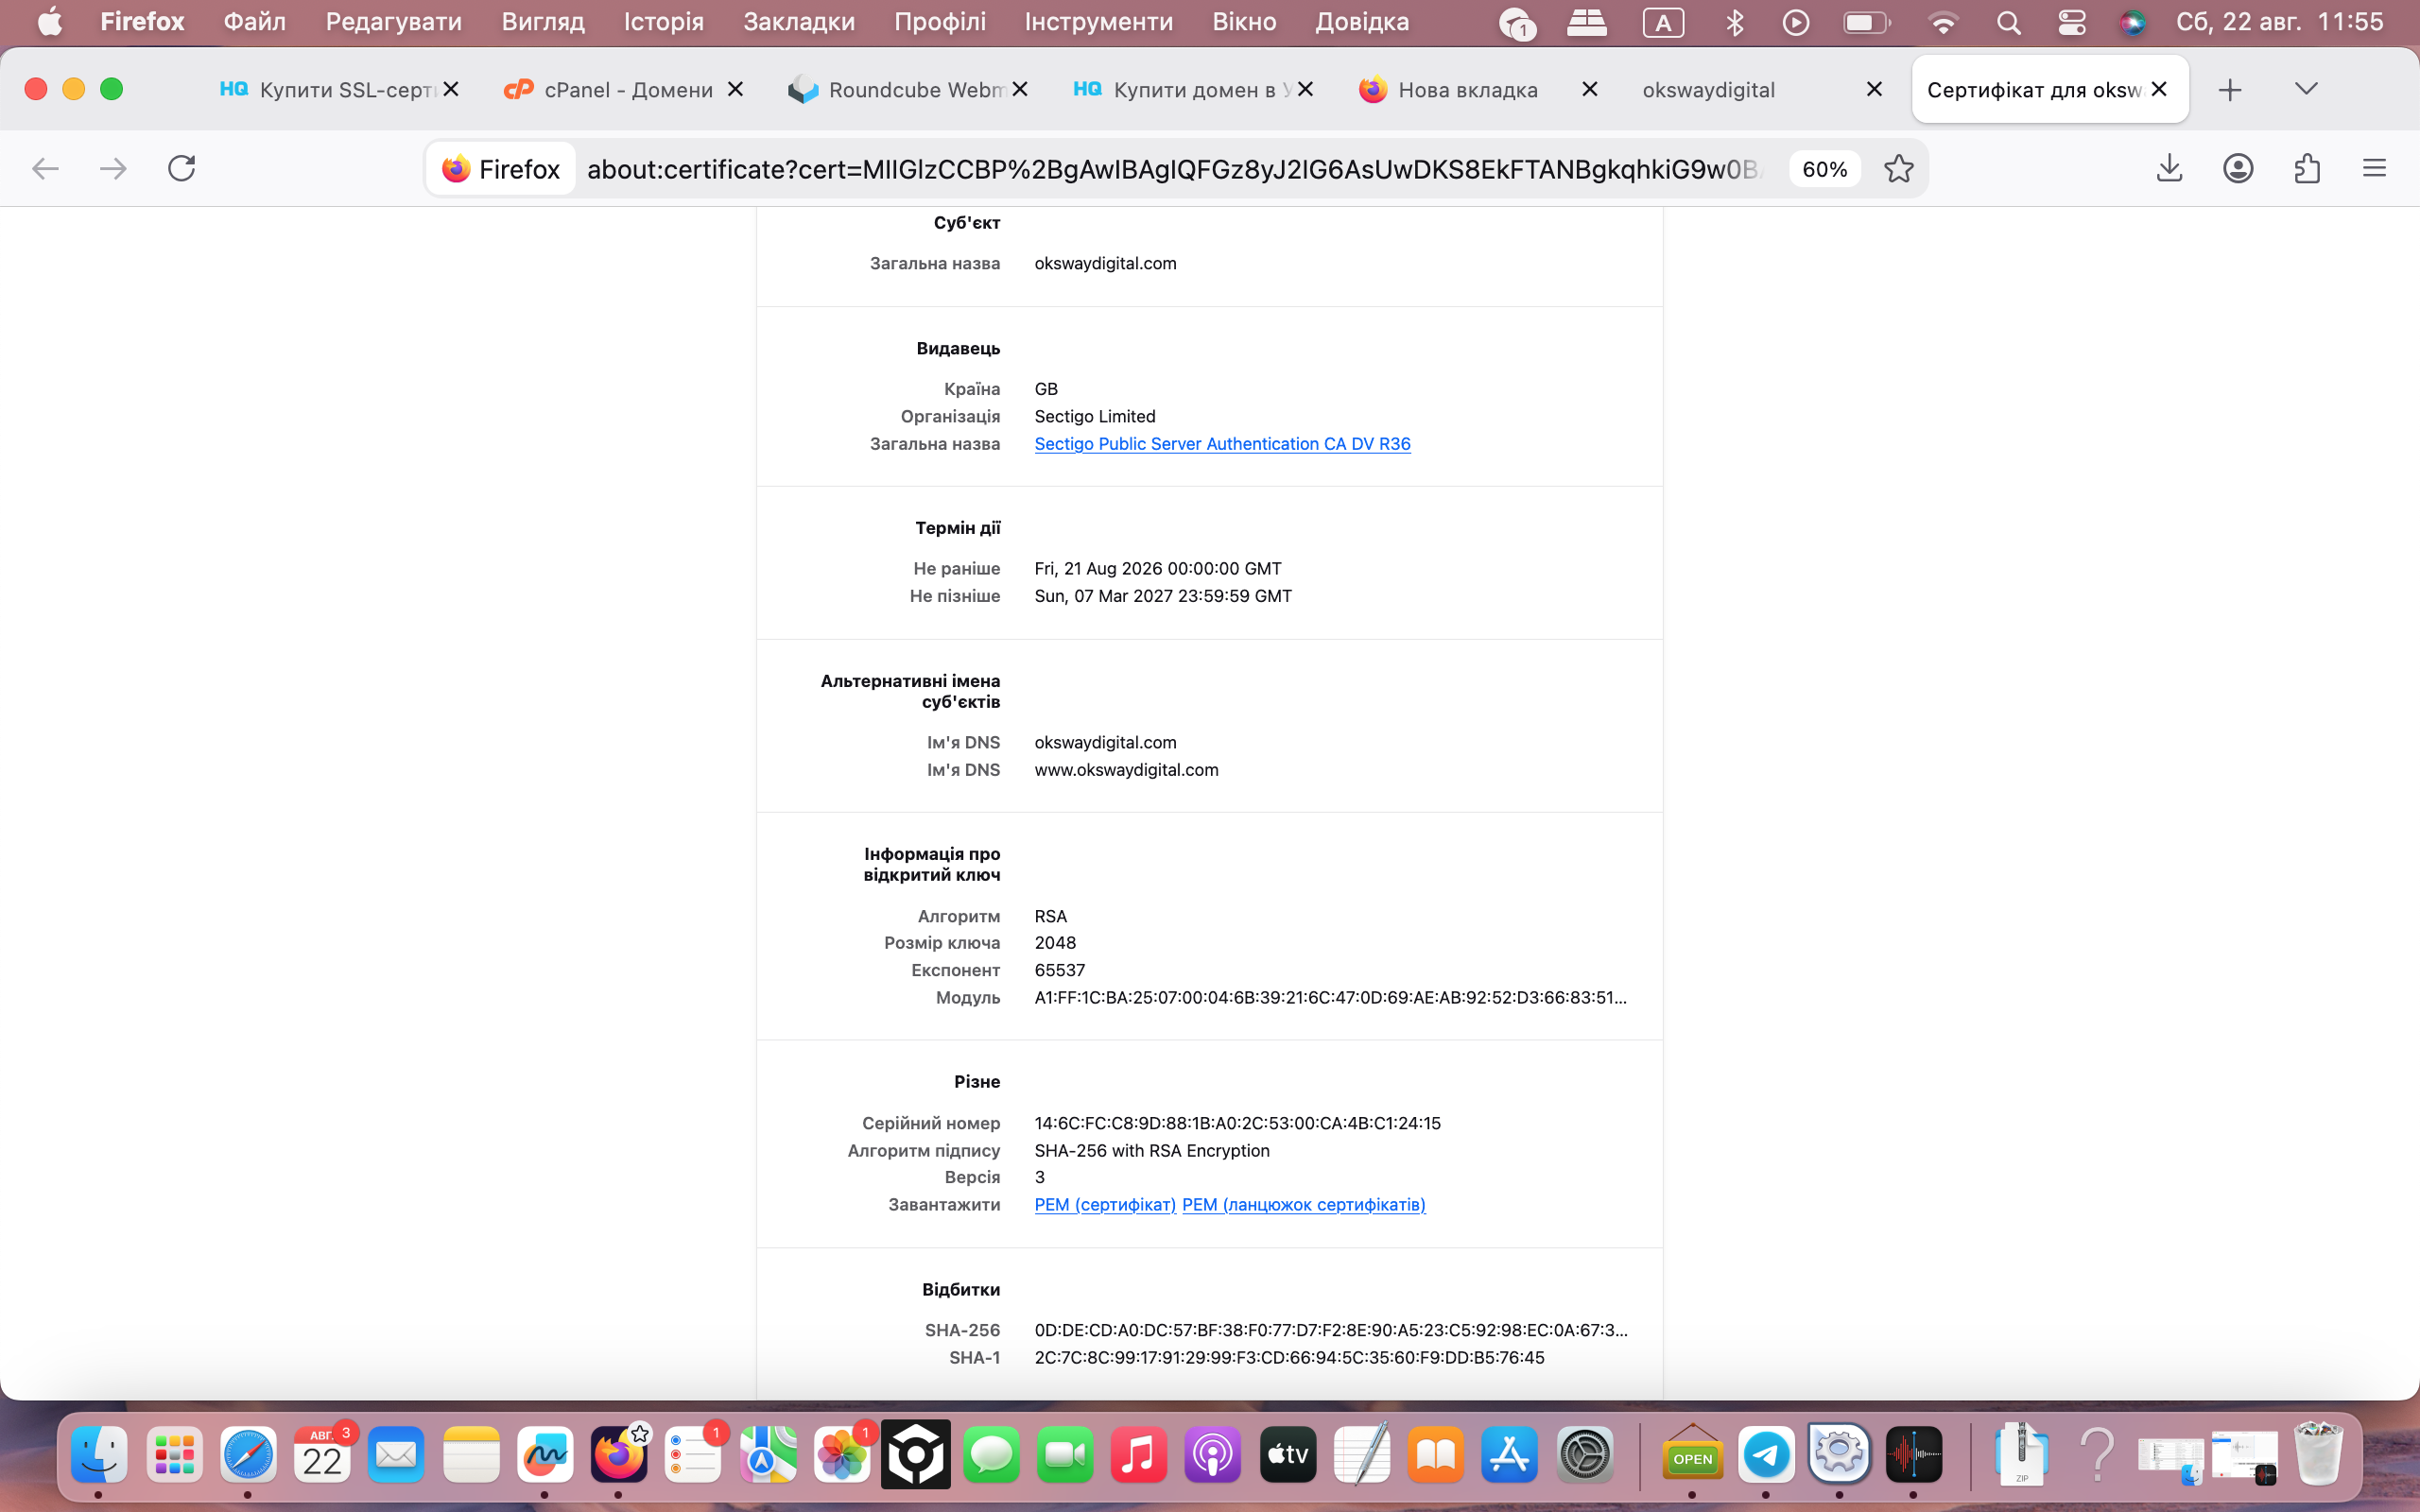The height and width of the screenshot is (1512, 2420).
Task: Open Siri from the menu bar
Action: (2132, 22)
